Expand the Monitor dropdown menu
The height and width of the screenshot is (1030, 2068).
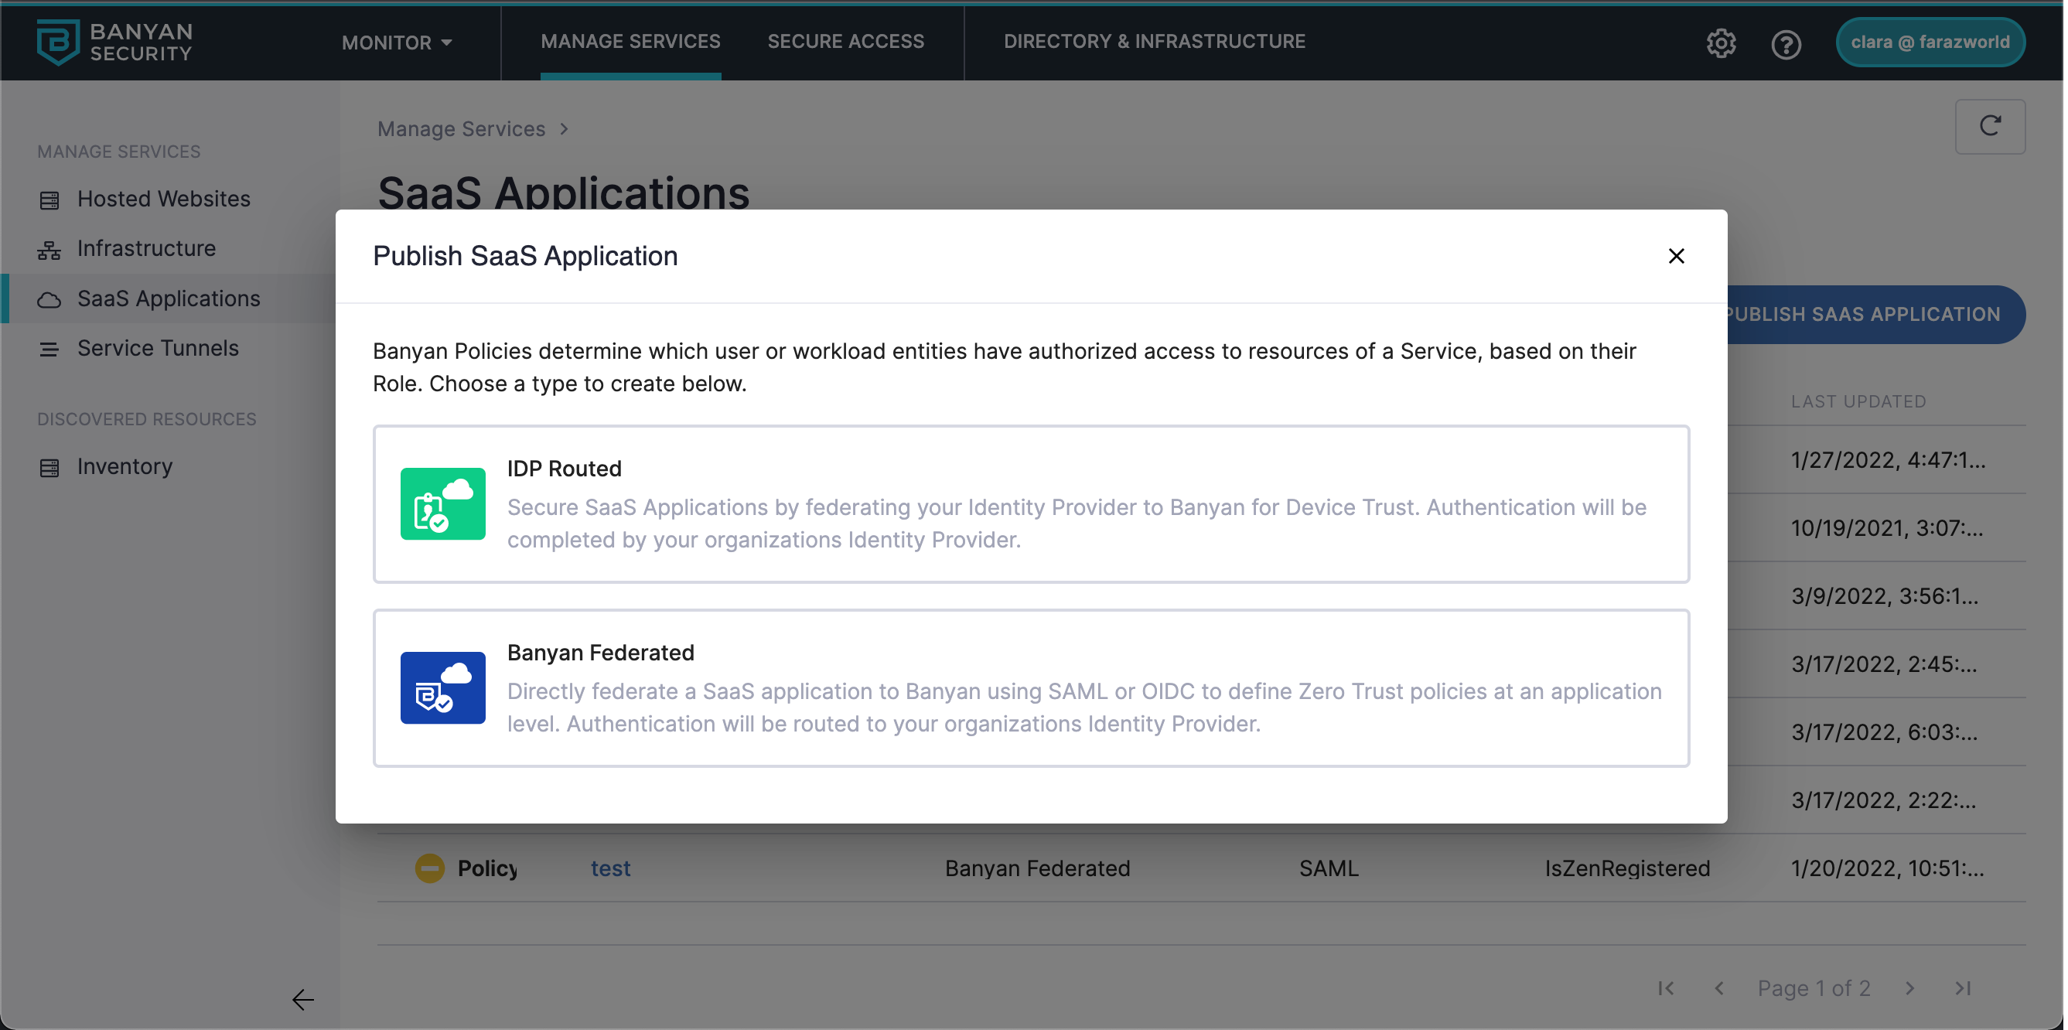[397, 43]
